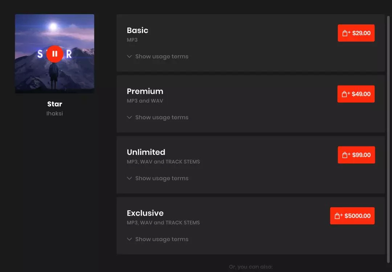Click the chevron icon beside Premium usage terms
This screenshot has width=392, height=272.
coord(129,117)
